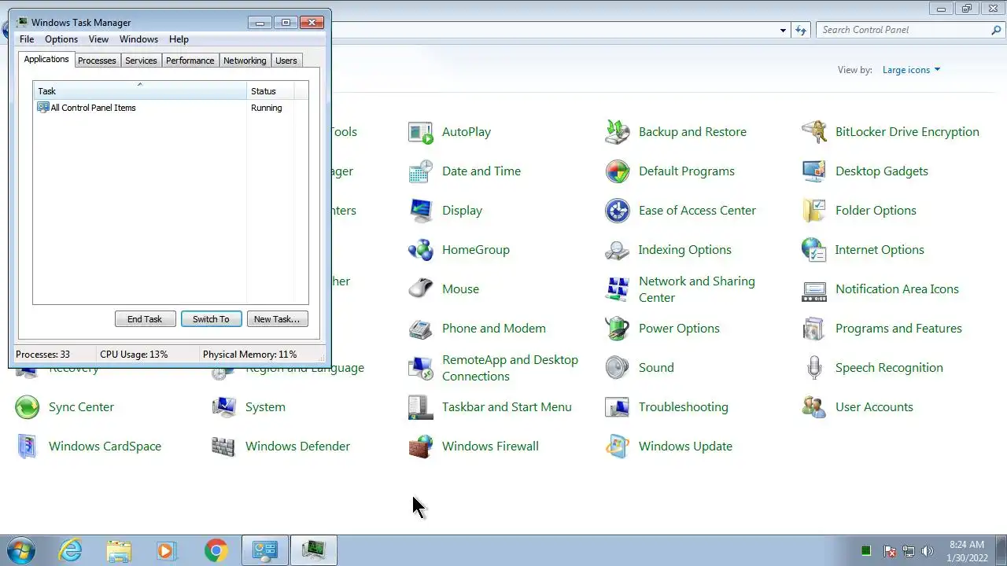Open the AutoPlay icon in Control Panel
This screenshot has width=1007, height=566.
click(x=420, y=132)
